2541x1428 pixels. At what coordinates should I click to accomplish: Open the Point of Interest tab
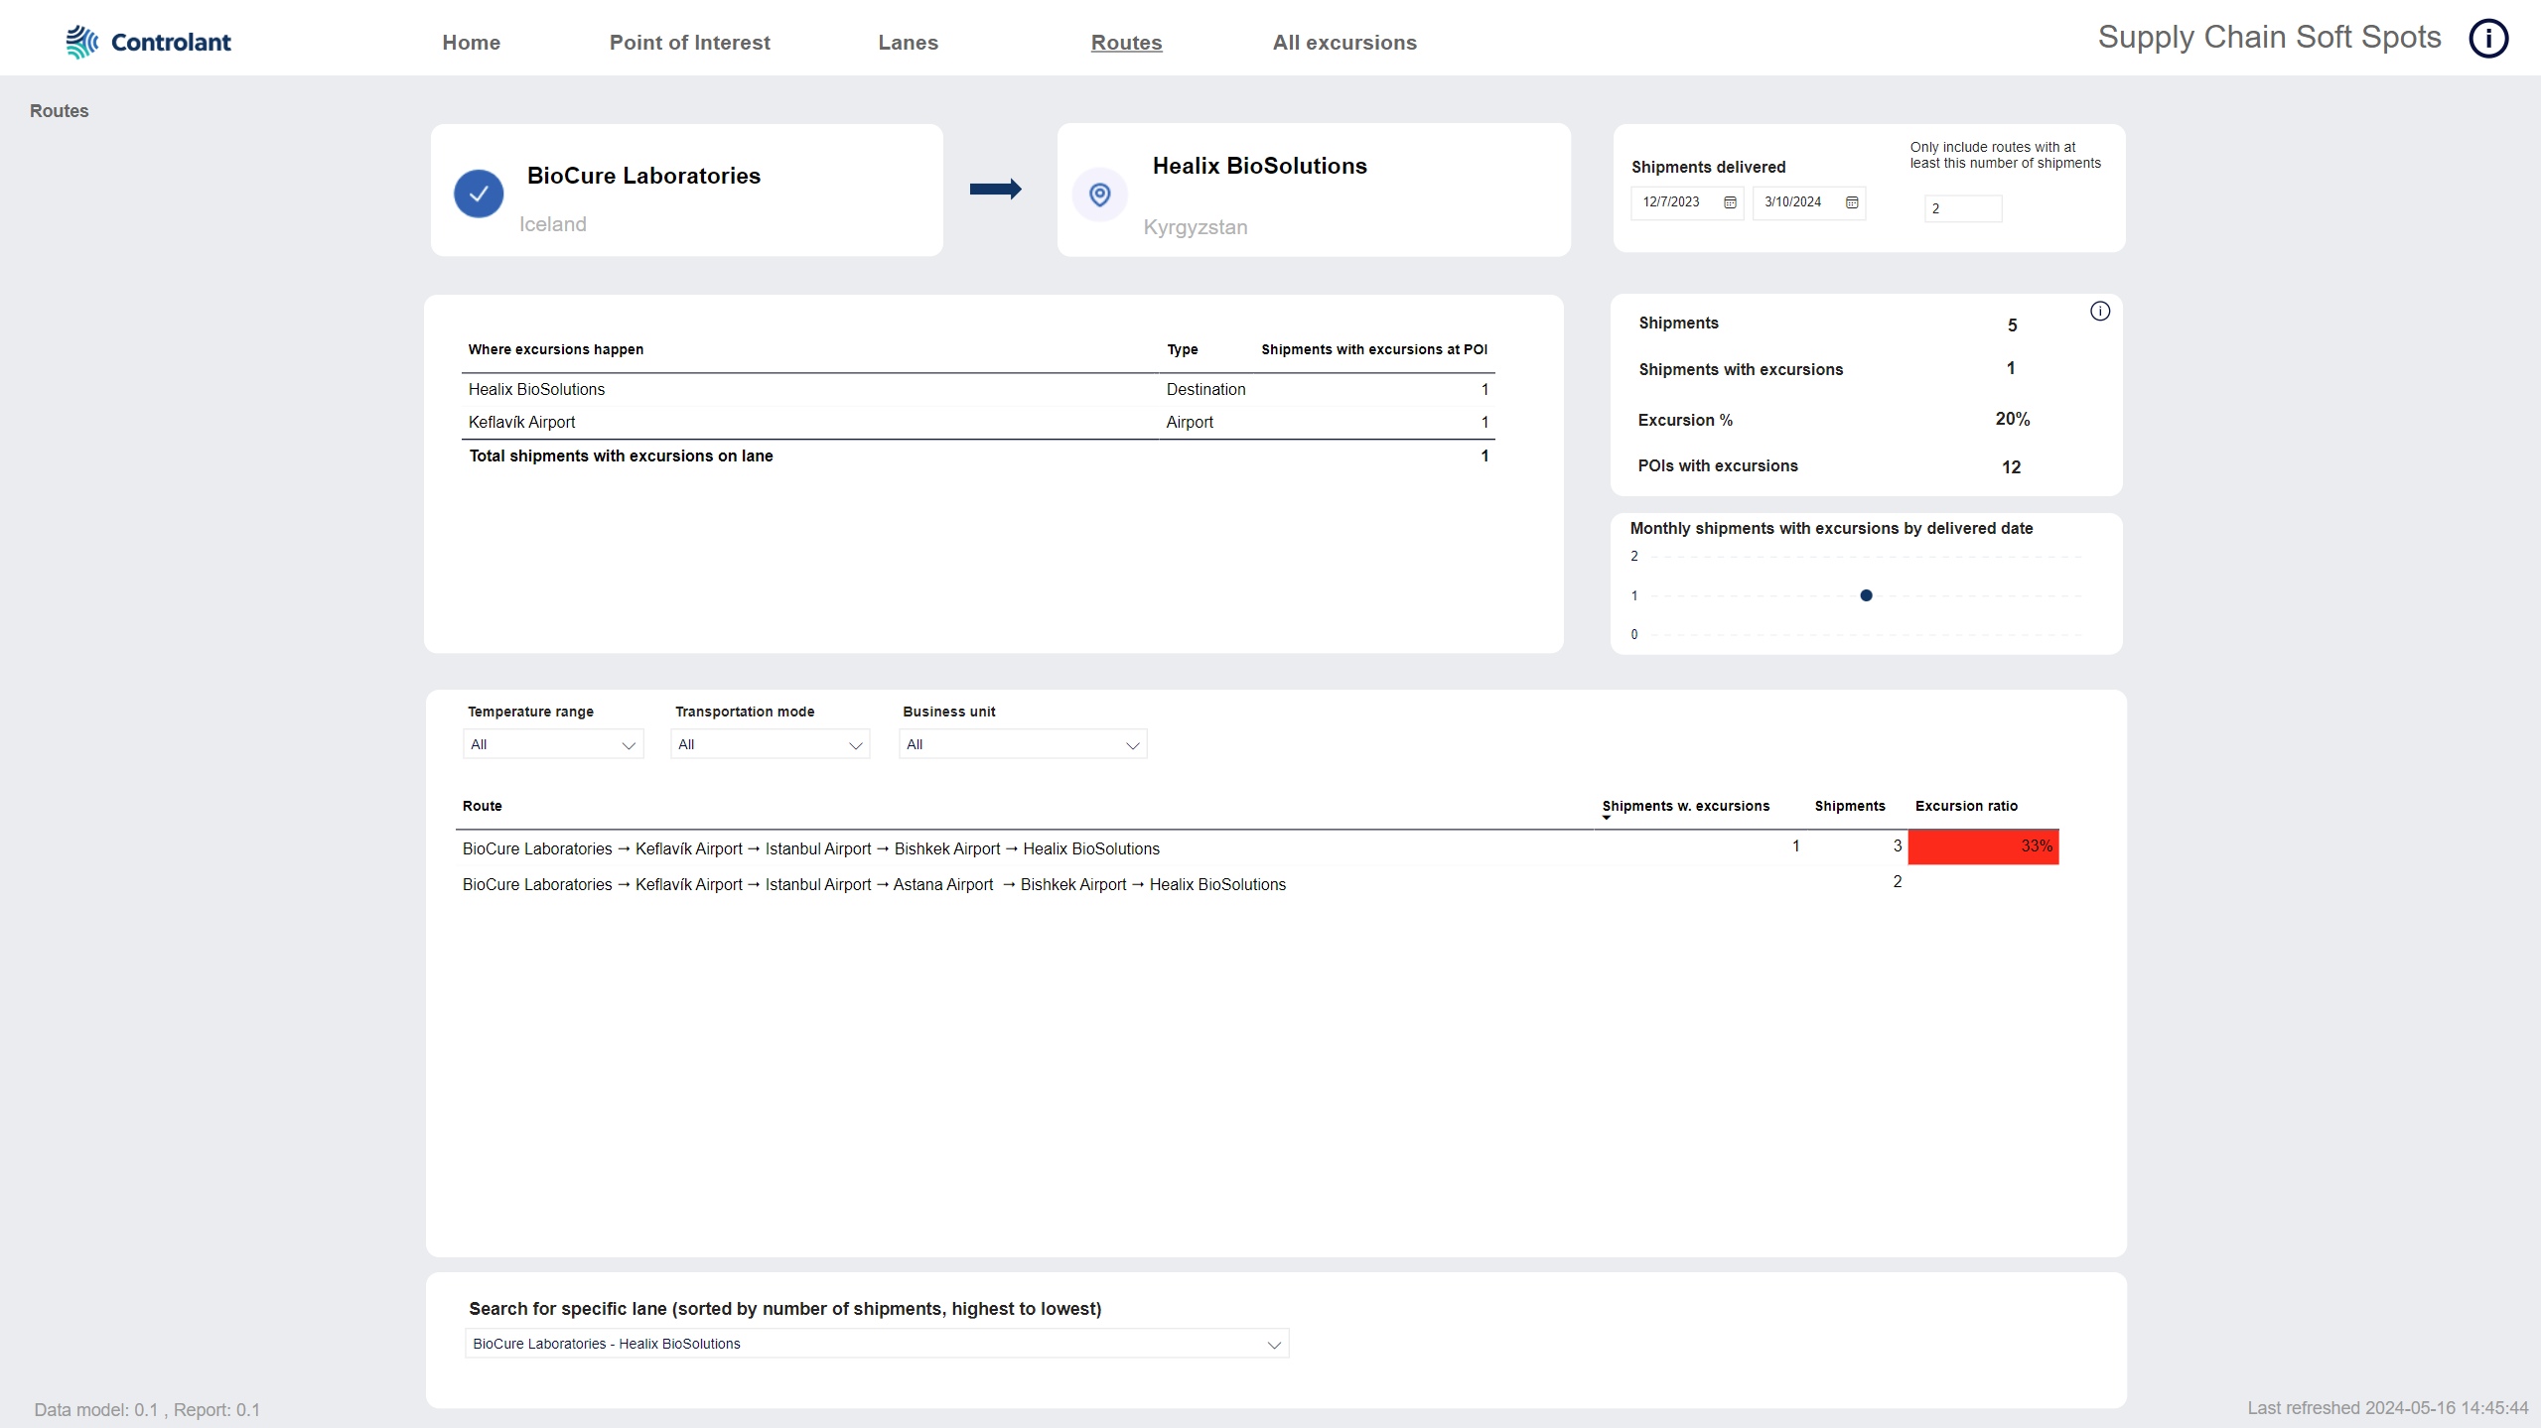[689, 43]
